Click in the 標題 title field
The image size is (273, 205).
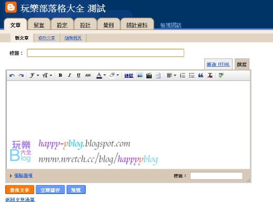pos(106,53)
